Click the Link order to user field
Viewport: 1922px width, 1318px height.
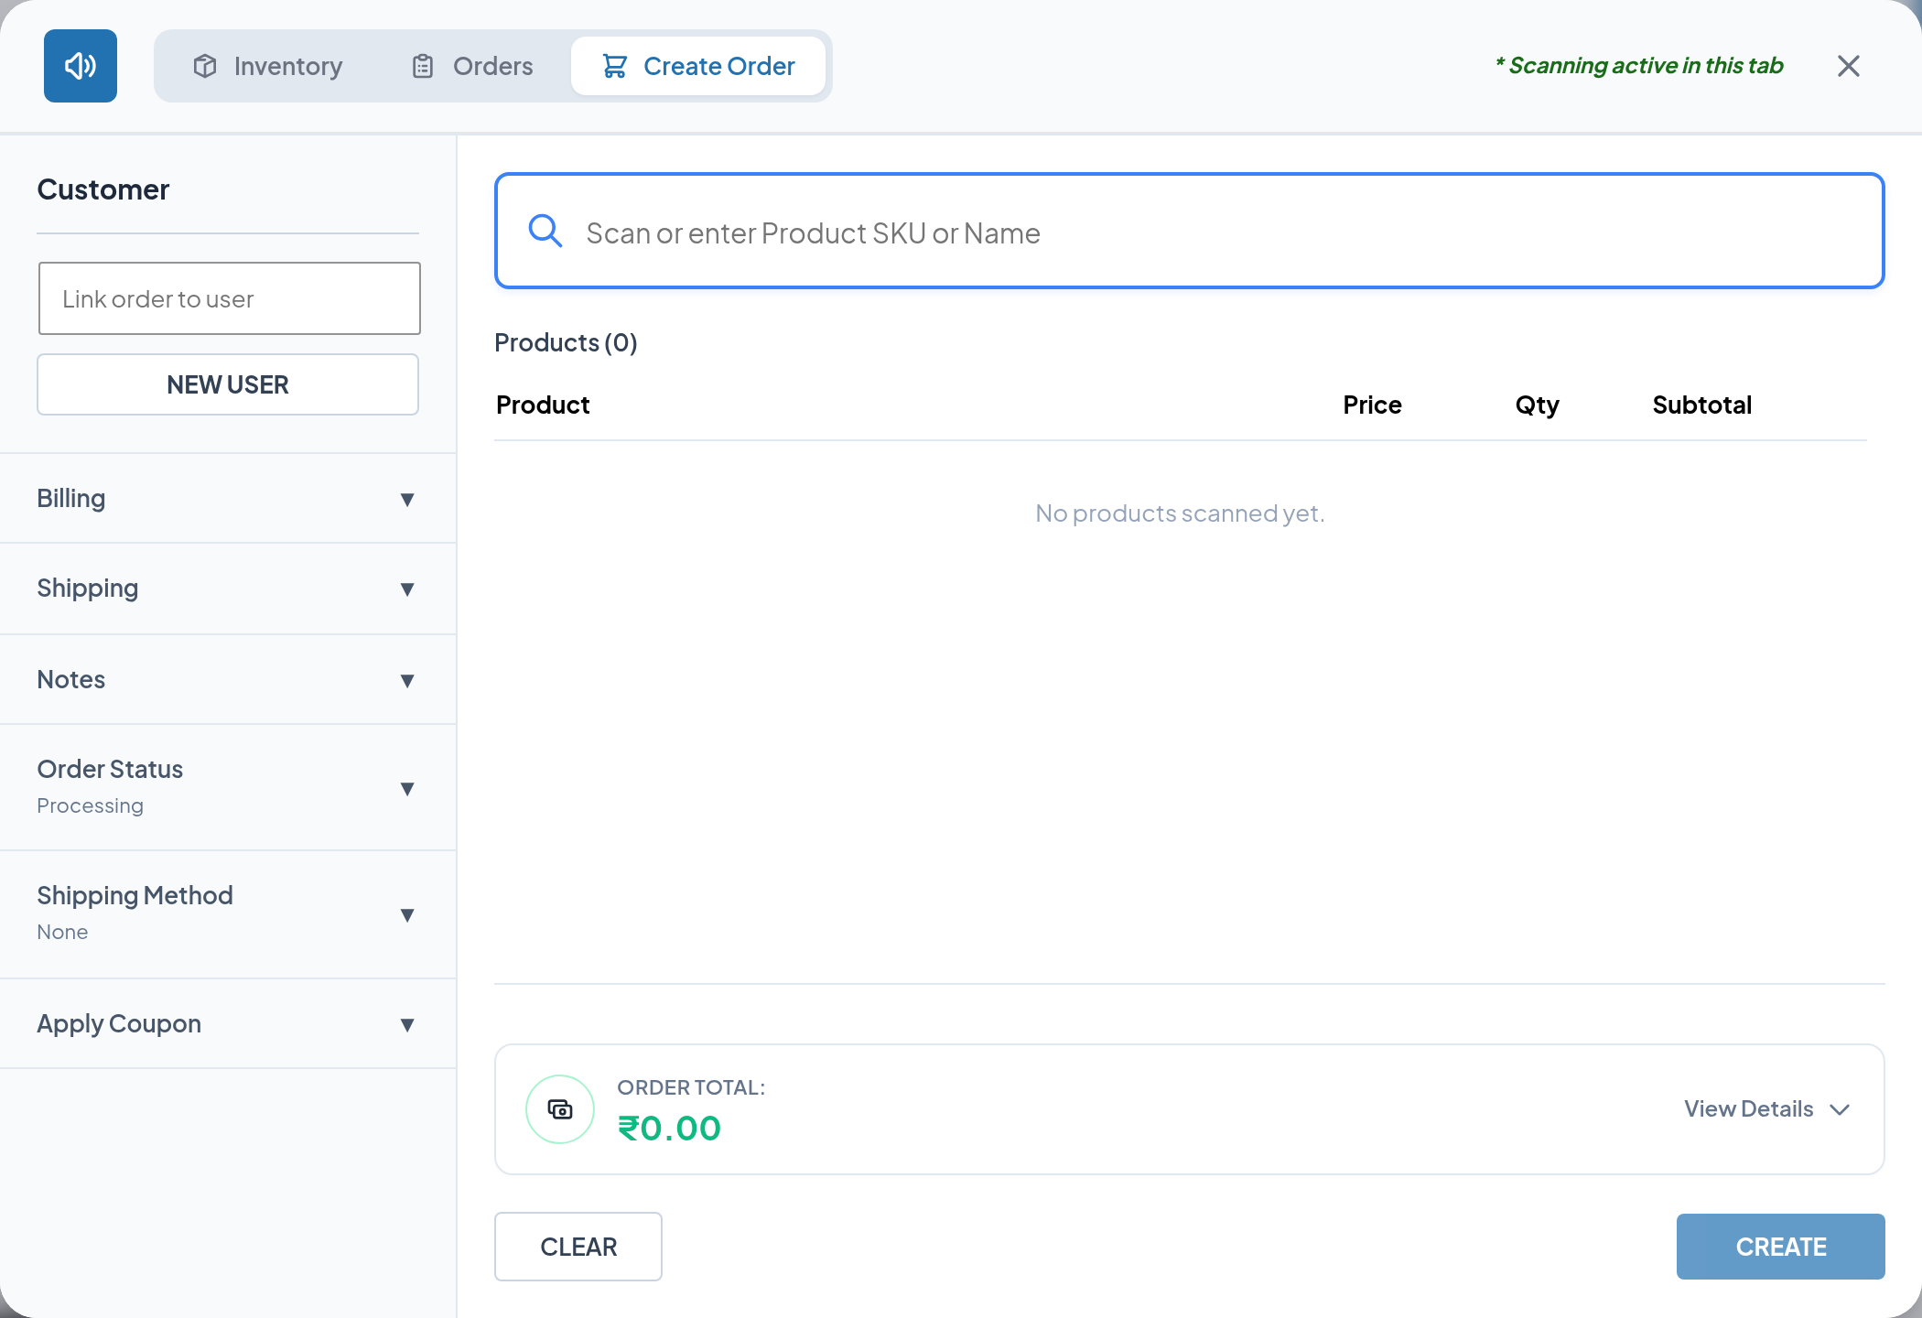[229, 298]
